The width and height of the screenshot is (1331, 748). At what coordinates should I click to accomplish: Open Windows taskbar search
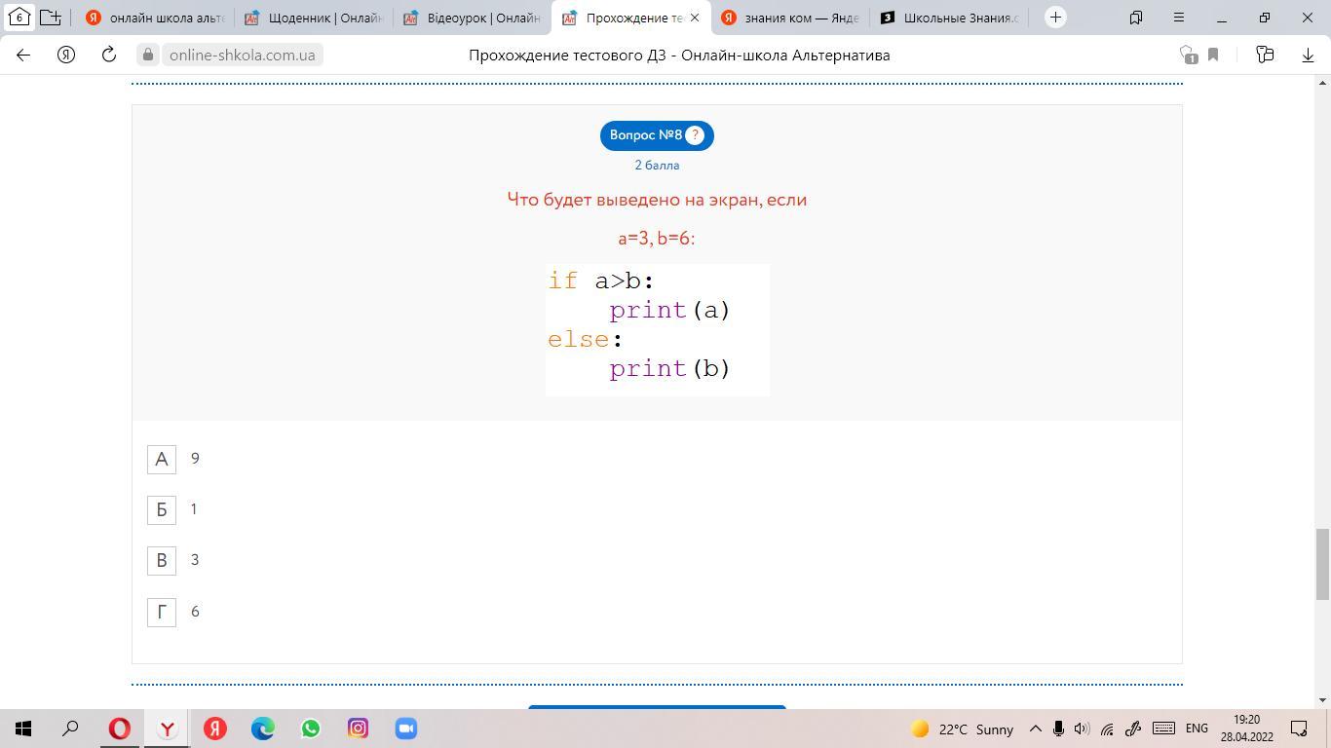tap(70, 729)
